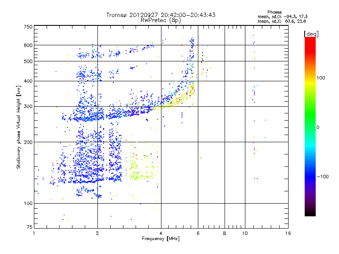
Task: Click the y-axis label "600"
Action: (x=28, y=45)
